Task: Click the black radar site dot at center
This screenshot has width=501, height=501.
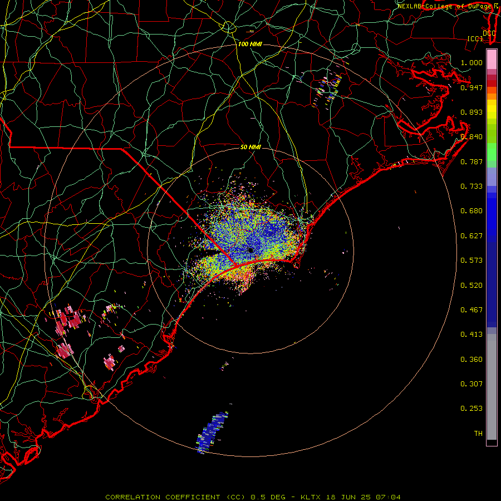Action: 251,250
